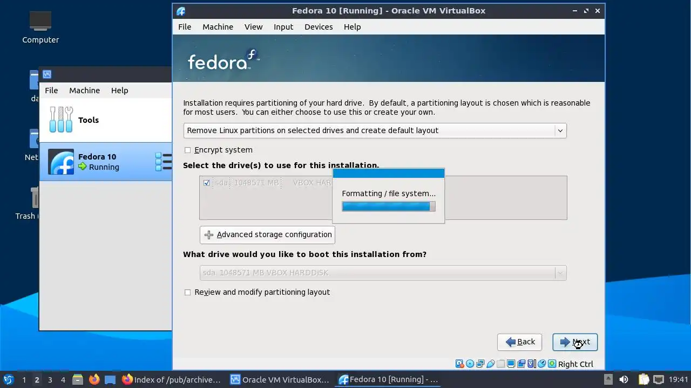Enable Review and modify partitioning layout
This screenshot has height=388, width=691.
pyautogui.click(x=187, y=292)
